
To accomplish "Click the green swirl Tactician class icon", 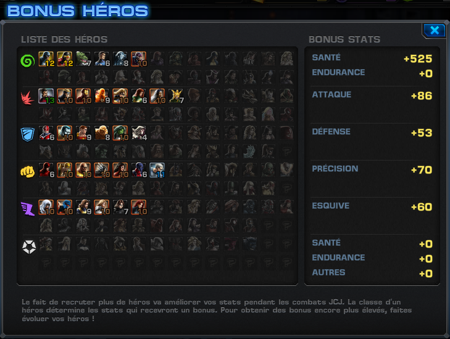I will [x=28, y=61].
